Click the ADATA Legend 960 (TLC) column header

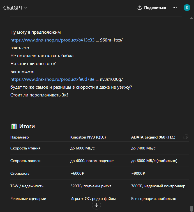(153, 137)
